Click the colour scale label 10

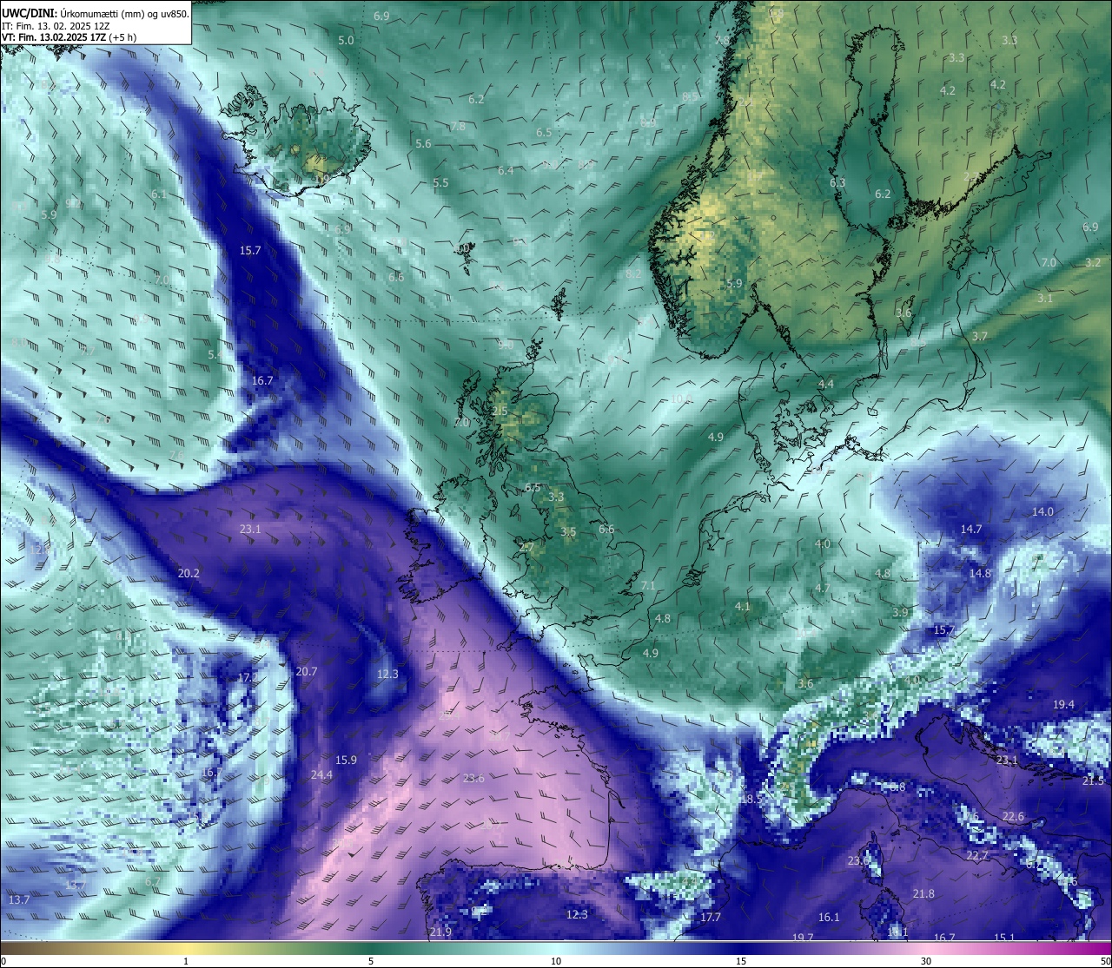coord(556,961)
